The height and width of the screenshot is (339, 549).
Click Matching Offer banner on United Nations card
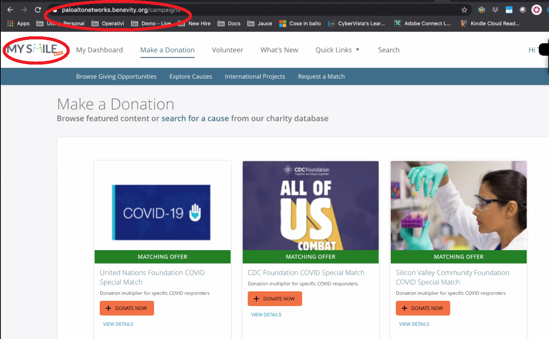[x=162, y=257]
